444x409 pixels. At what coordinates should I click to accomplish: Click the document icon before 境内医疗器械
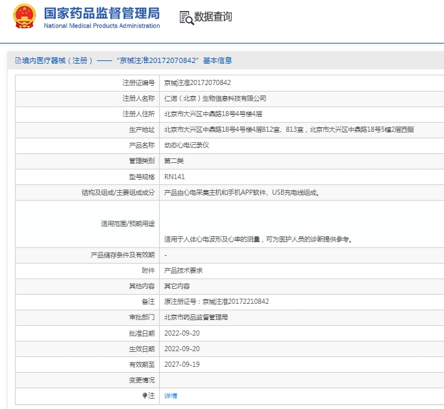coord(18,60)
